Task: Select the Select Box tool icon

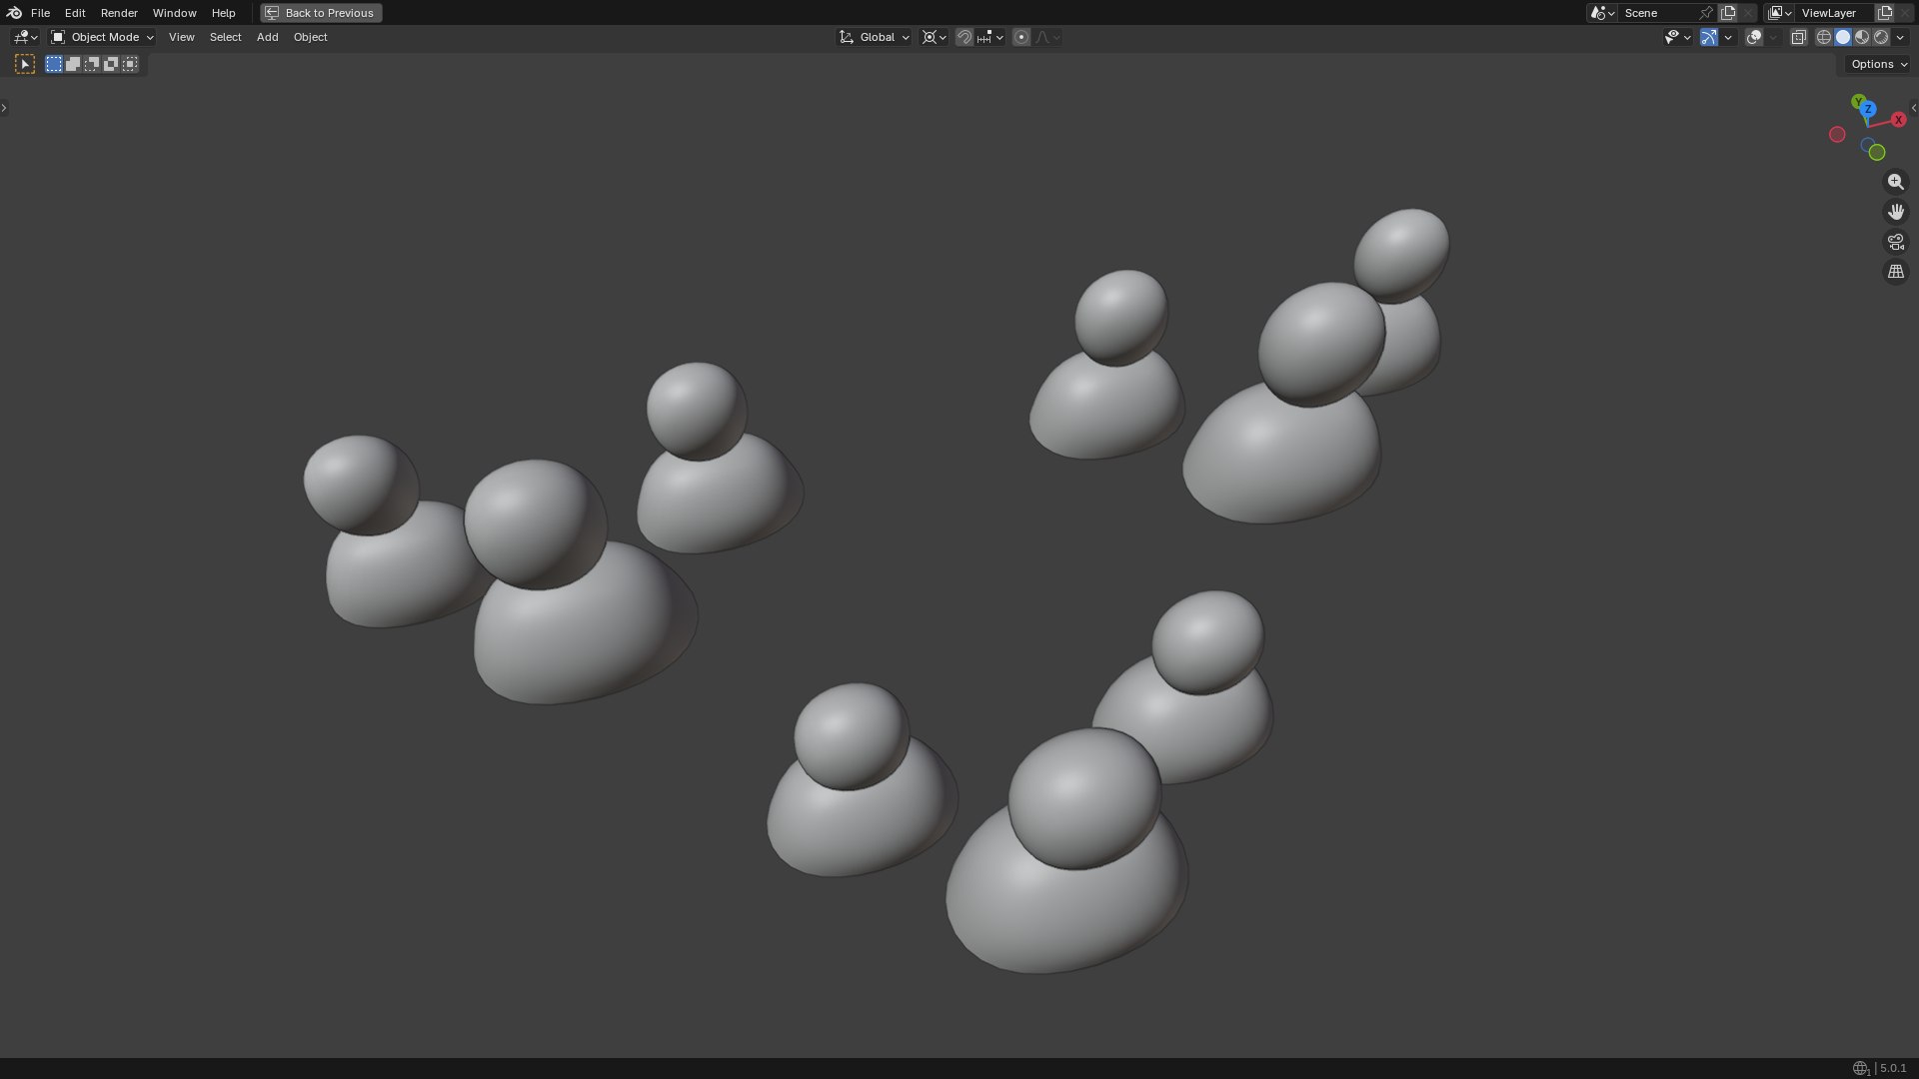Action: pos(25,64)
